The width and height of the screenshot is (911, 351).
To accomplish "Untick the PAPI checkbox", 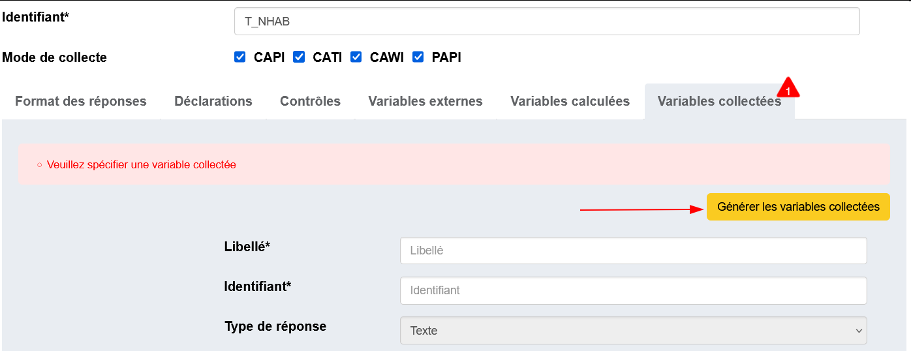I will point(418,57).
